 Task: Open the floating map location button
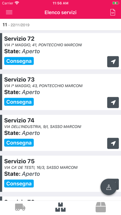[109, 187]
